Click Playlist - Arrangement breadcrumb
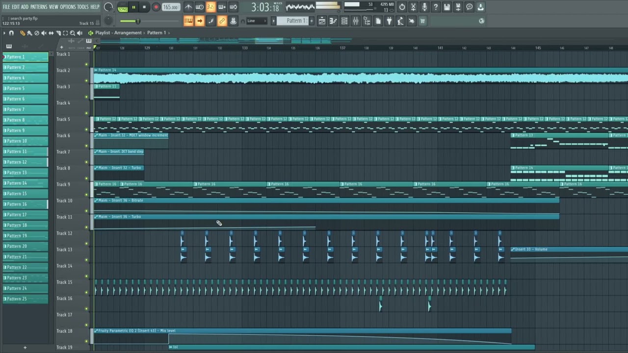628x353 pixels. (x=118, y=33)
